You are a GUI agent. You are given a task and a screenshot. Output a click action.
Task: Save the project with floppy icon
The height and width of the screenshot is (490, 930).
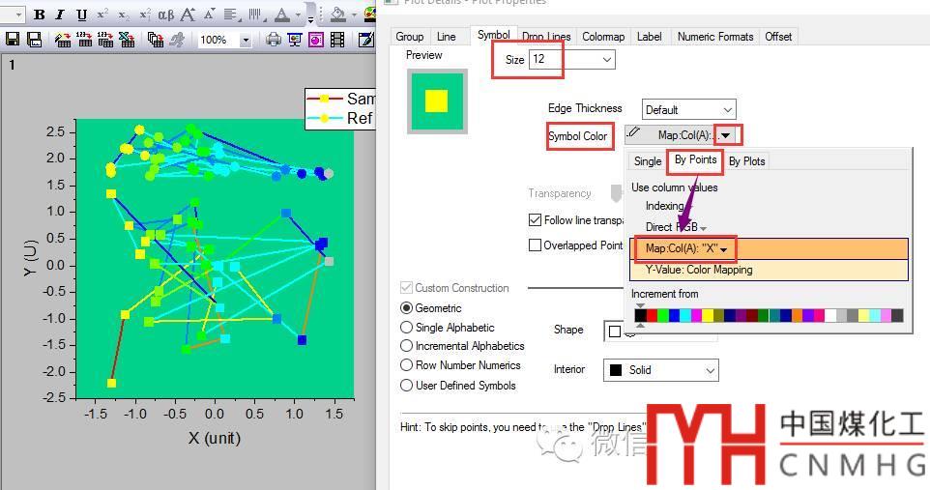13,40
